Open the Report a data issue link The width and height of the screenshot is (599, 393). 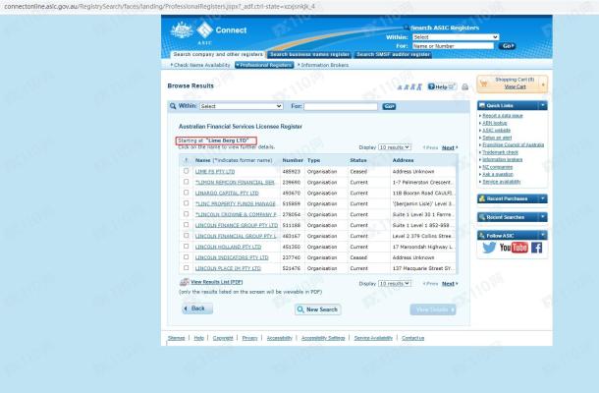coord(503,116)
